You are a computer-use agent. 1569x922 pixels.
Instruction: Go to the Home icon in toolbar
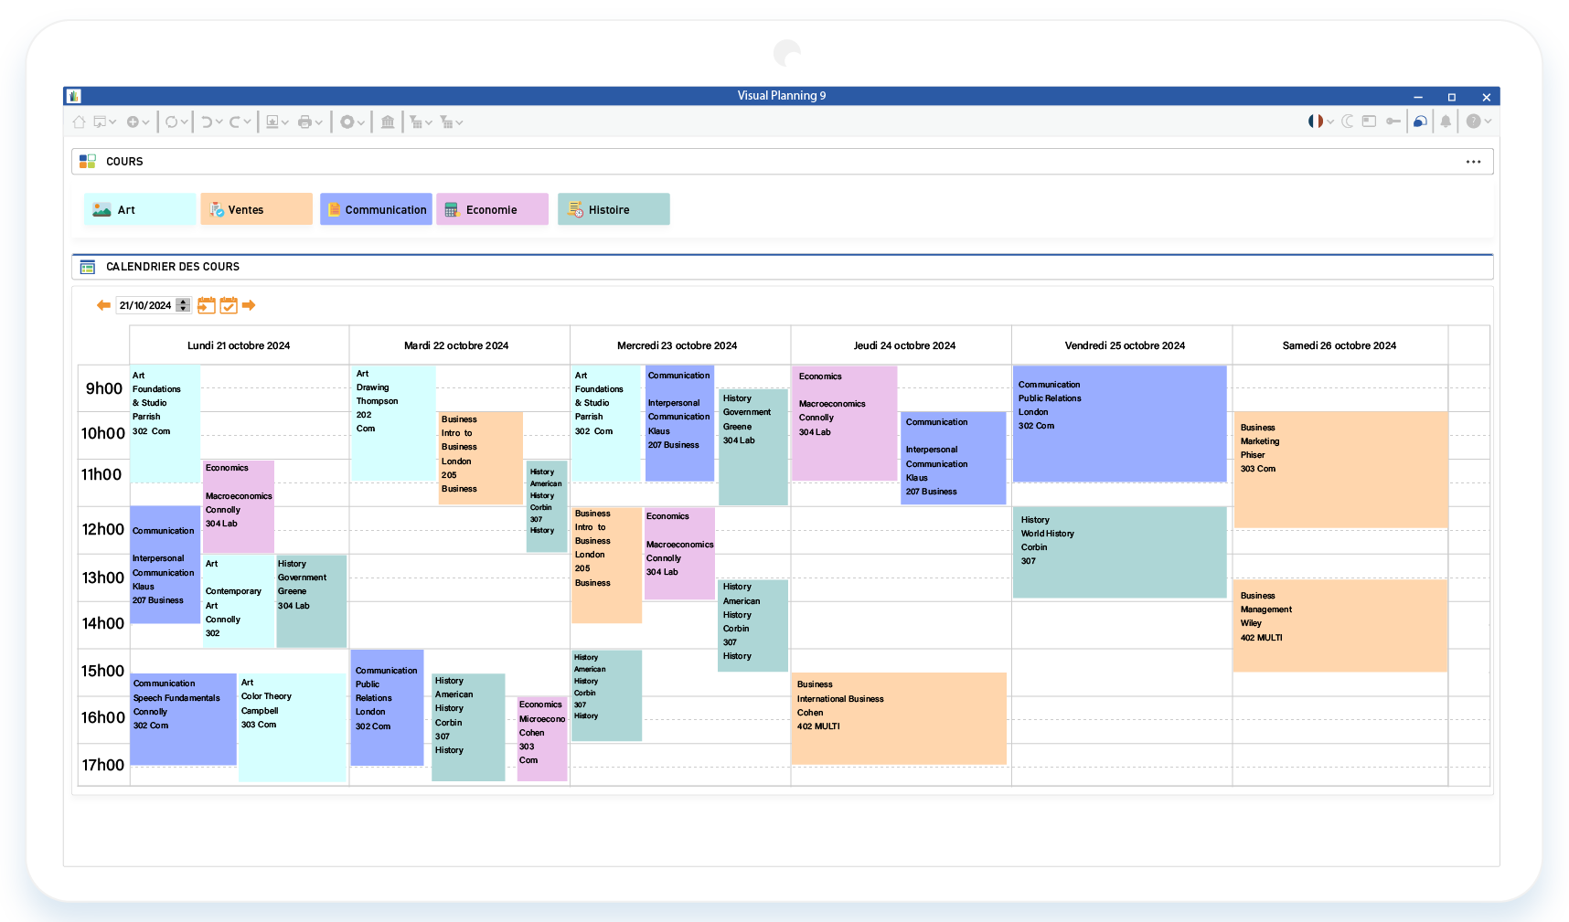coord(79,122)
